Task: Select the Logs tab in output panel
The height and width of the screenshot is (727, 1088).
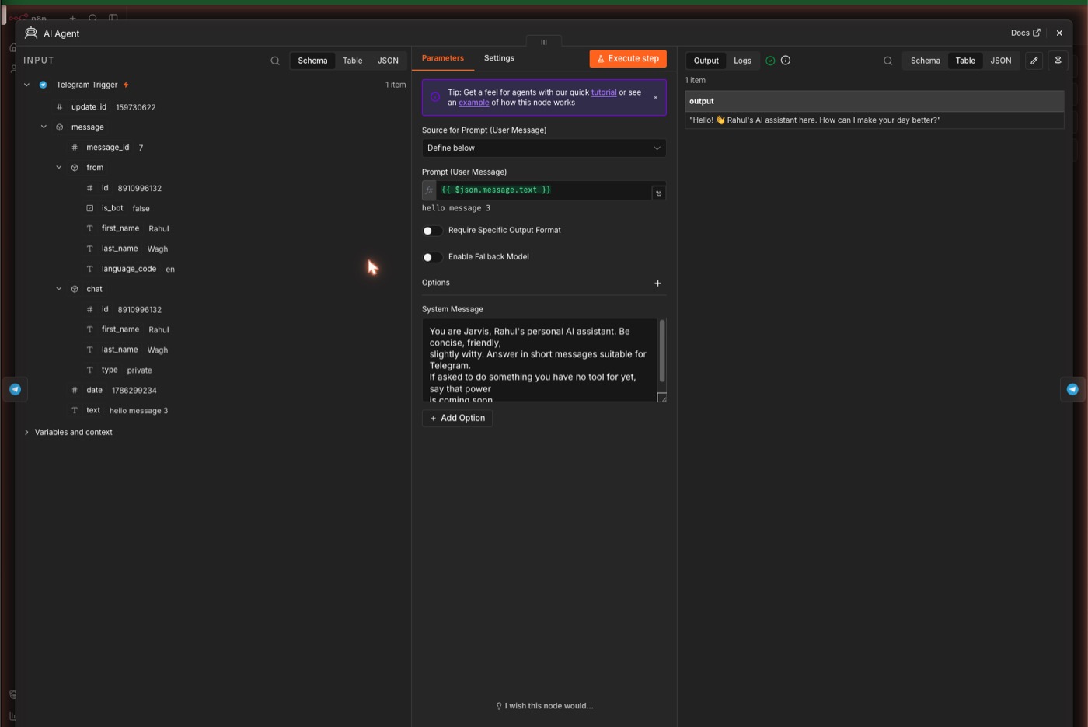Action: click(742, 61)
